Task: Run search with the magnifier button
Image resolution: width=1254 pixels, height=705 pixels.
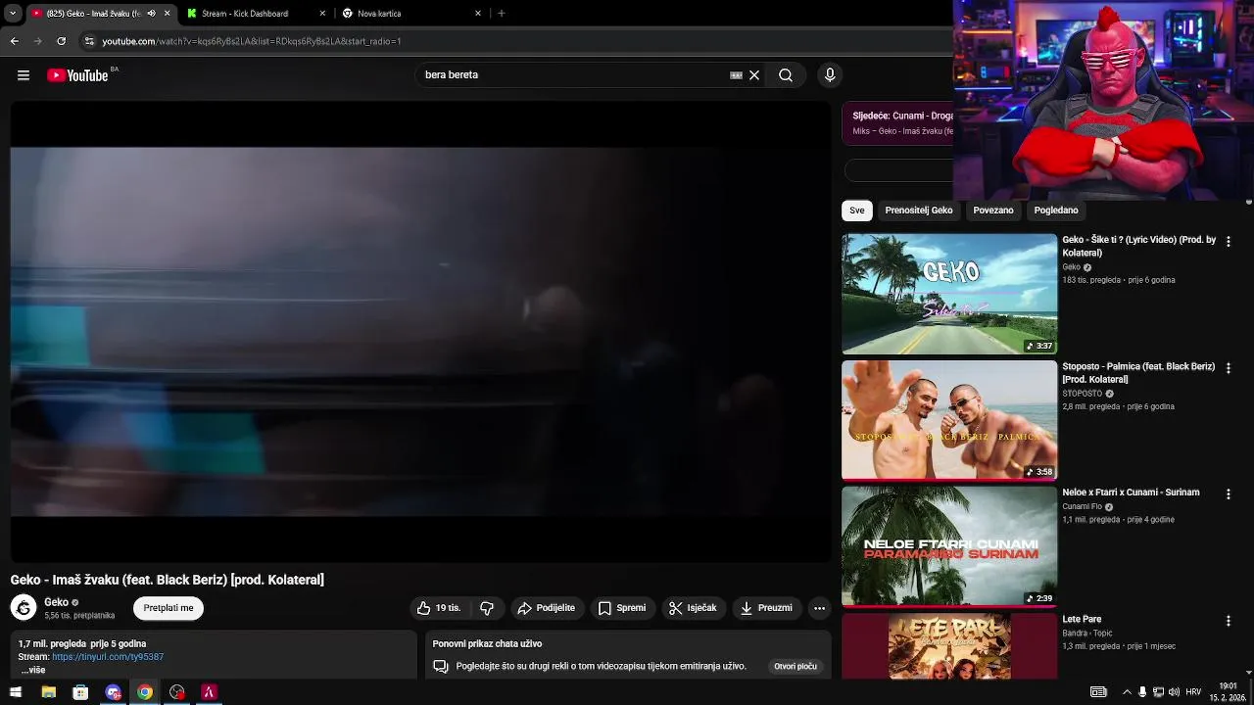Action: tap(786, 75)
